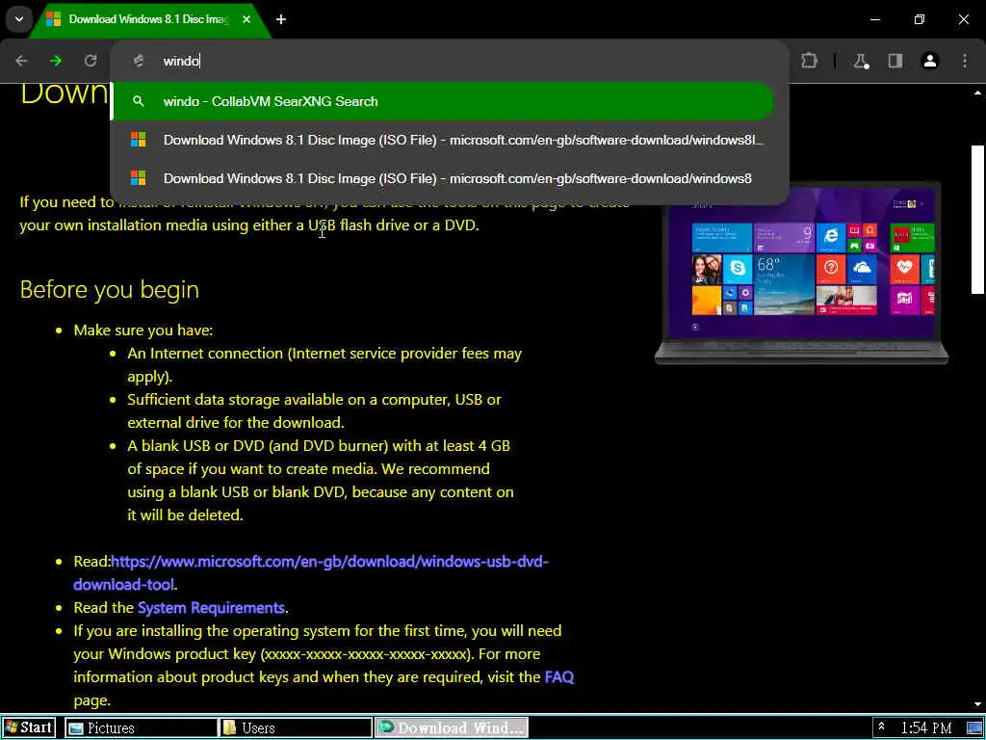Restore down the browser window
Image resolution: width=986 pixels, height=740 pixels.
tap(920, 19)
